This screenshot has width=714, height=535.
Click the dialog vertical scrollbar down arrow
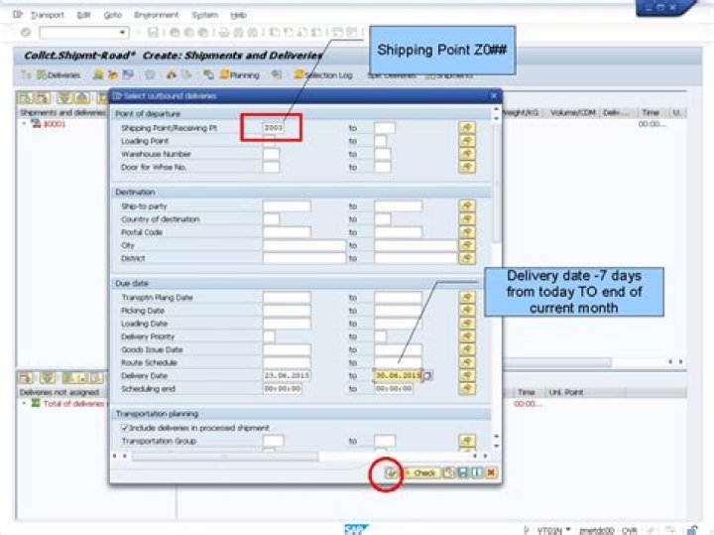[497, 446]
